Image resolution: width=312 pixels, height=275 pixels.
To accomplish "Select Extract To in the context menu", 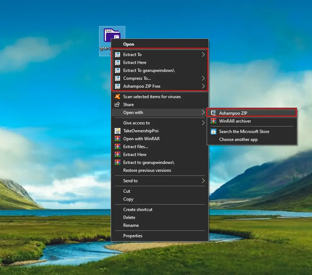I will point(160,55).
